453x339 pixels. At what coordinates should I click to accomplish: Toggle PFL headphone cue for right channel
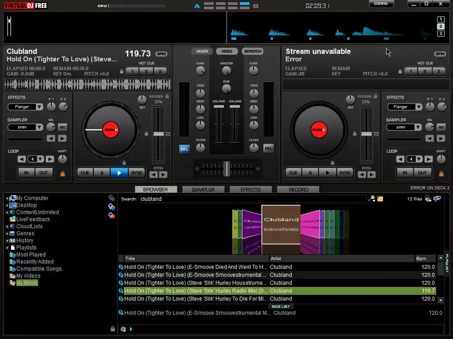click(x=269, y=148)
